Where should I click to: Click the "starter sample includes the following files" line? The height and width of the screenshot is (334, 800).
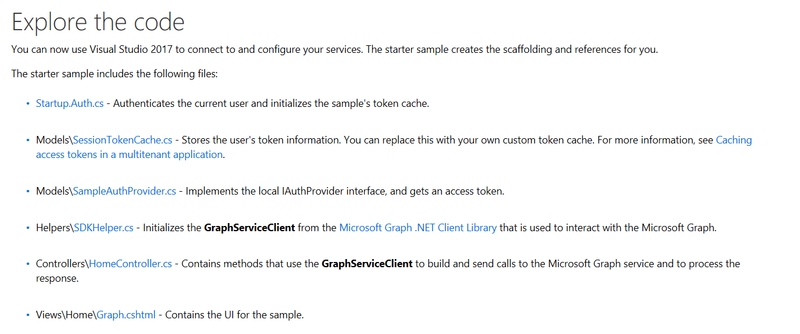(114, 74)
